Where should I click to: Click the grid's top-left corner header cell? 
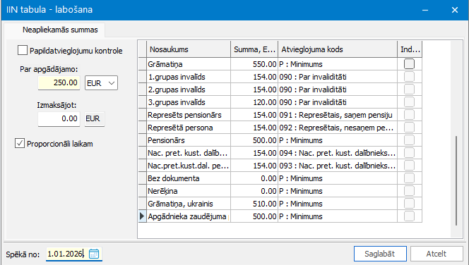point(142,49)
